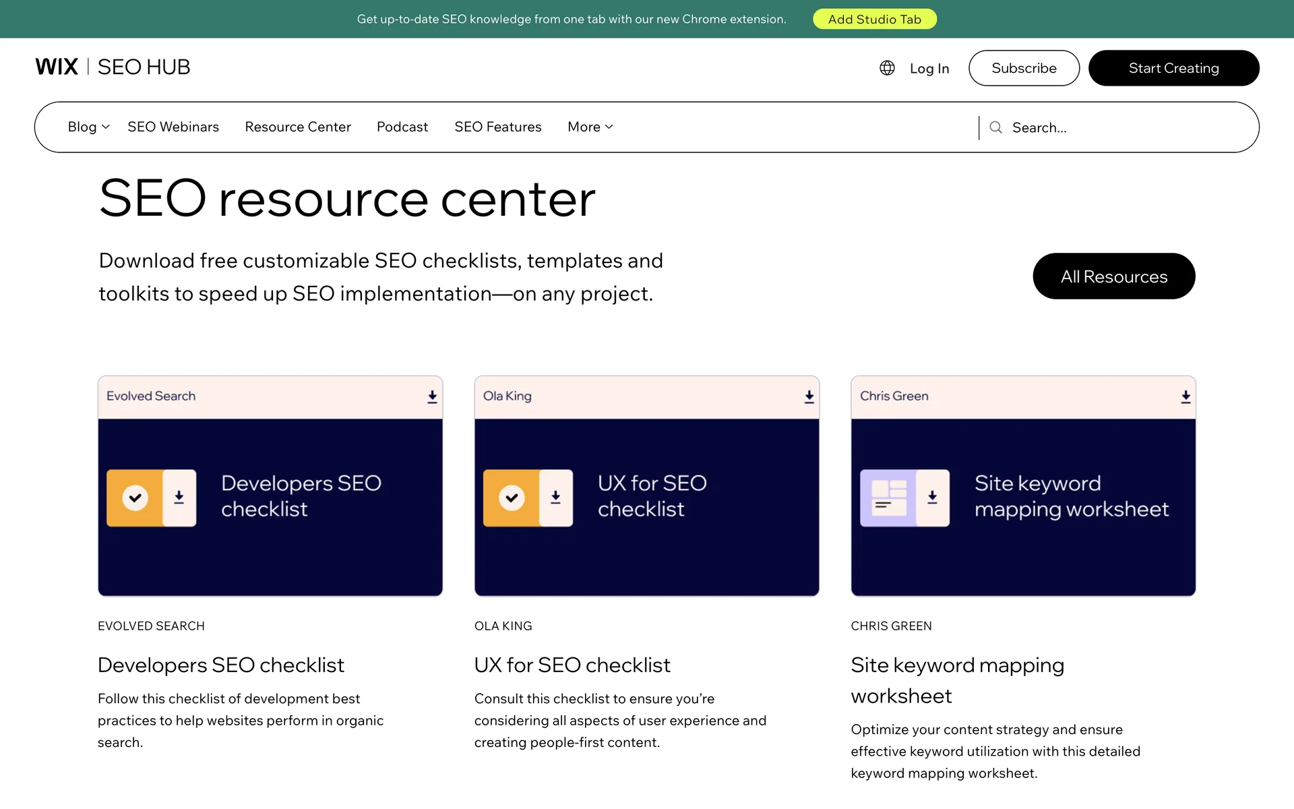Screen dimensions: 1294x809
Task: Click the orange checklist icon on UX for SEO card
Action: coord(512,498)
